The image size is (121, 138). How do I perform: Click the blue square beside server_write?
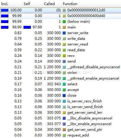(64, 33)
